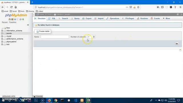The width and height of the screenshot is (183, 103).
Task: Open the Query tab
Action: click(x=75, y=18)
